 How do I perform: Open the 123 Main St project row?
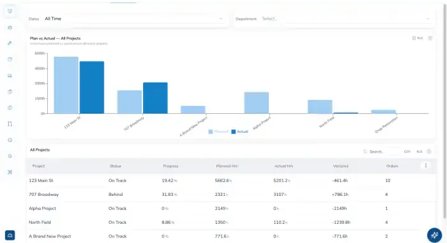(231, 181)
